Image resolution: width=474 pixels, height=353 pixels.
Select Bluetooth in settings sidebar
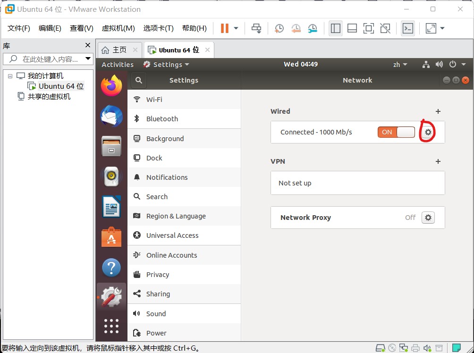[x=184, y=119]
